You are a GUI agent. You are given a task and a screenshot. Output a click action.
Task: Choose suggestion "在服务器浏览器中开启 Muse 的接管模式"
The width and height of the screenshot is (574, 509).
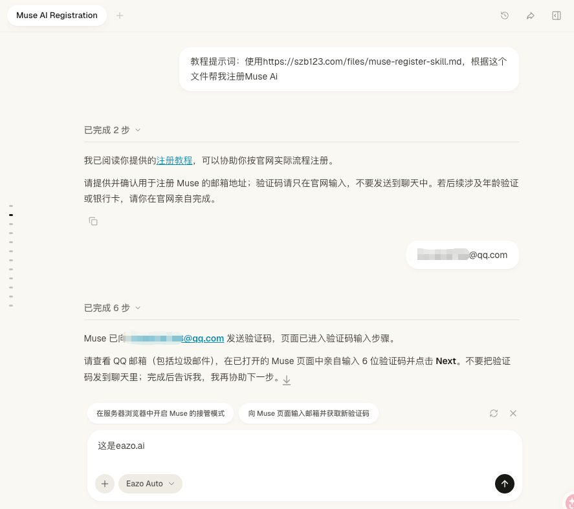pos(160,413)
